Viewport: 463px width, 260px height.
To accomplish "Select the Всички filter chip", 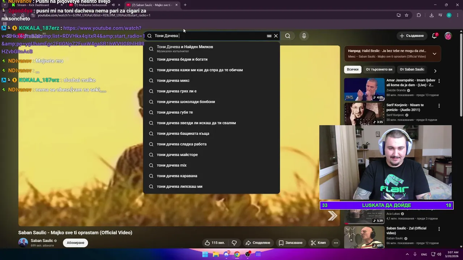I will 353,69.
